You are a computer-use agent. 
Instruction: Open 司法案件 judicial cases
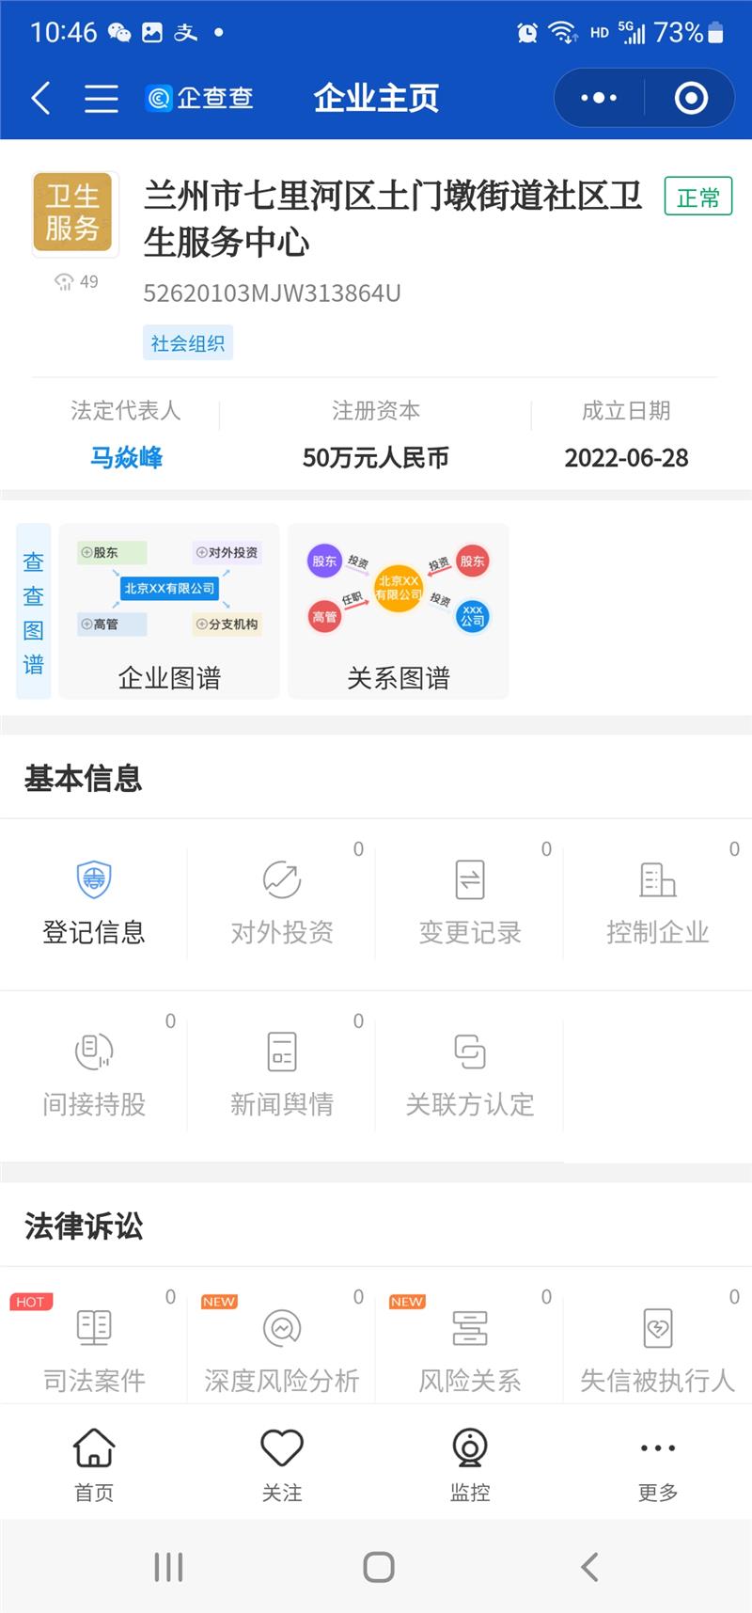point(94,1350)
